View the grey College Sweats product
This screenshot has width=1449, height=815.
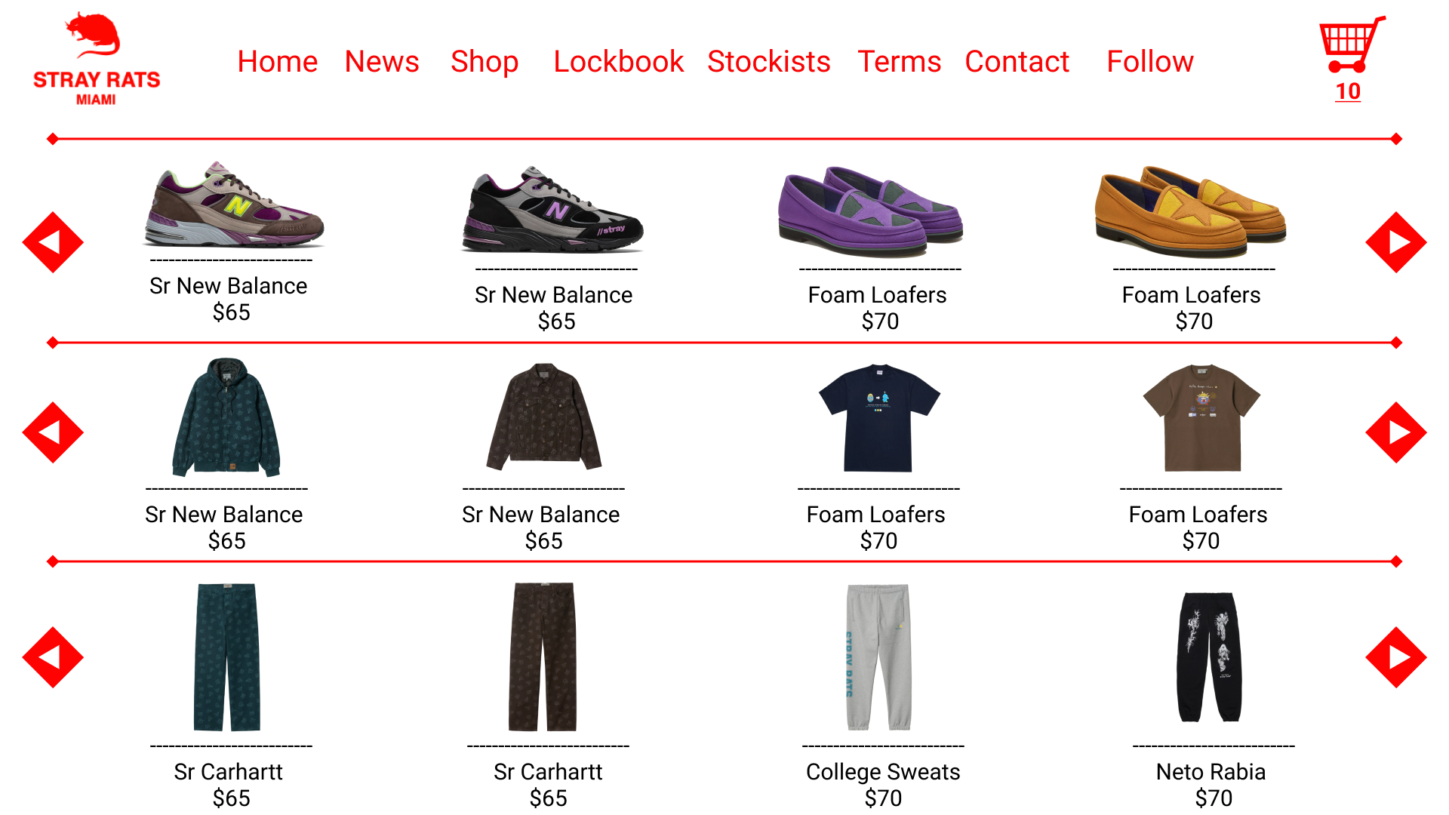[x=878, y=657]
